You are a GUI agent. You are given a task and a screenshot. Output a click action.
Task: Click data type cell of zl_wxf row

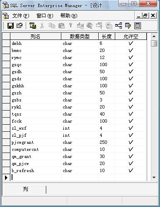click(80, 128)
